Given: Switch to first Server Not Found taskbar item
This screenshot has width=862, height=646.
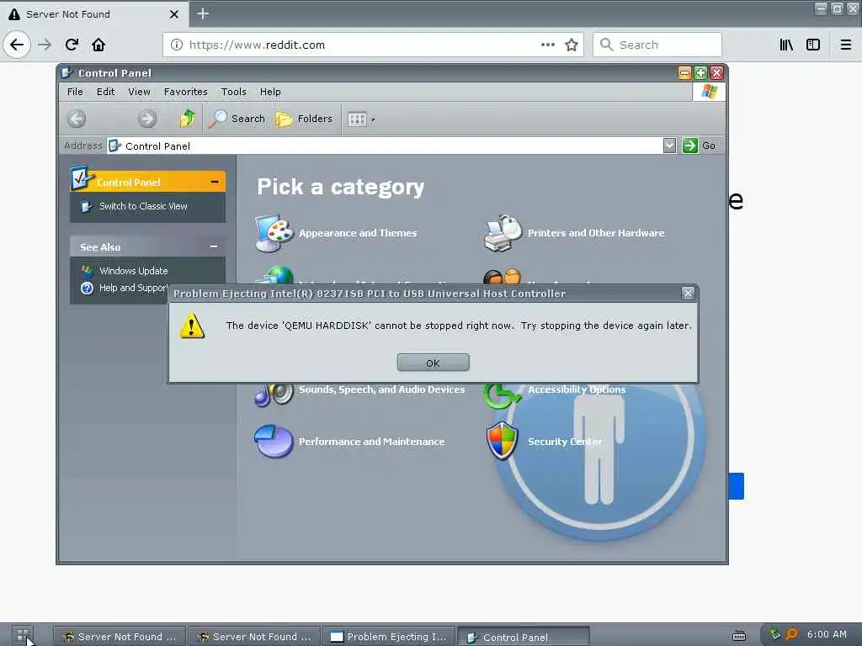Looking at the screenshot, I should click(x=120, y=637).
